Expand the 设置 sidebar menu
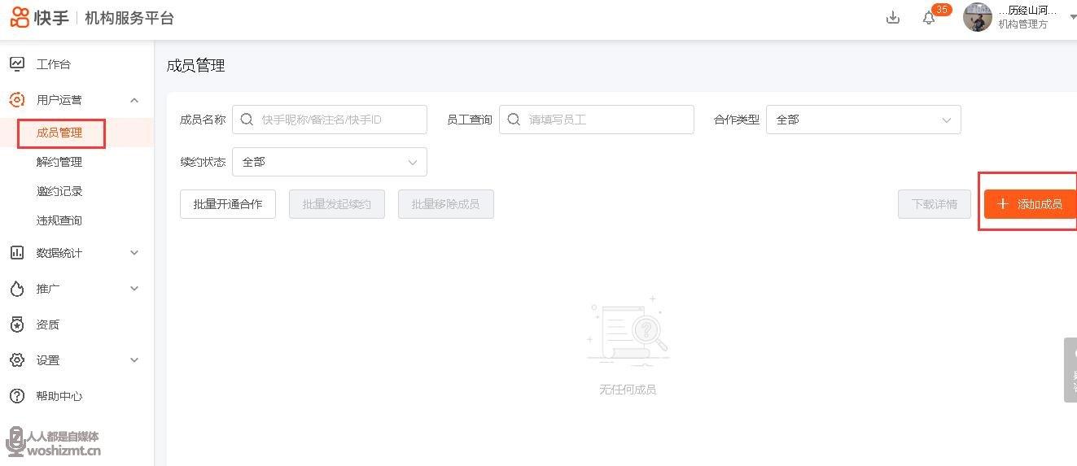Viewport: 1077px width, 466px height. point(134,360)
